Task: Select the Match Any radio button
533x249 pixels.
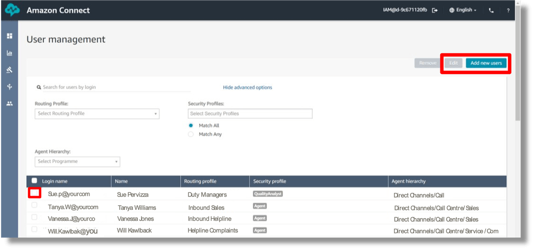Action: pyautogui.click(x=191, y=134)
